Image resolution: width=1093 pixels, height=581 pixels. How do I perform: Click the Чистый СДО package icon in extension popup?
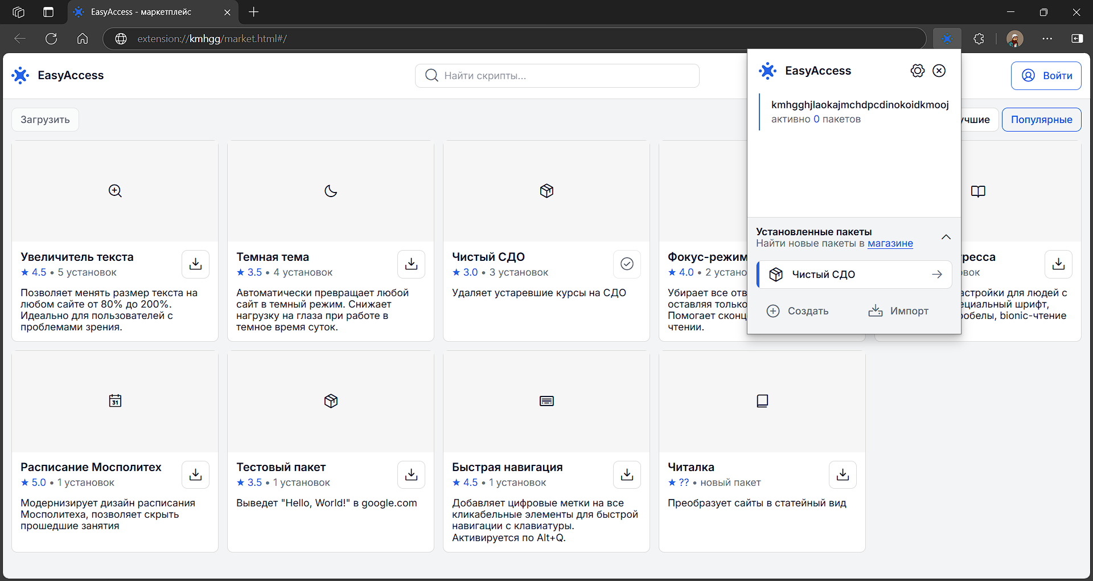point(776,274)
